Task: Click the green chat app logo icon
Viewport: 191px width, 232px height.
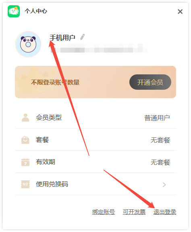Action: [14, 11]
